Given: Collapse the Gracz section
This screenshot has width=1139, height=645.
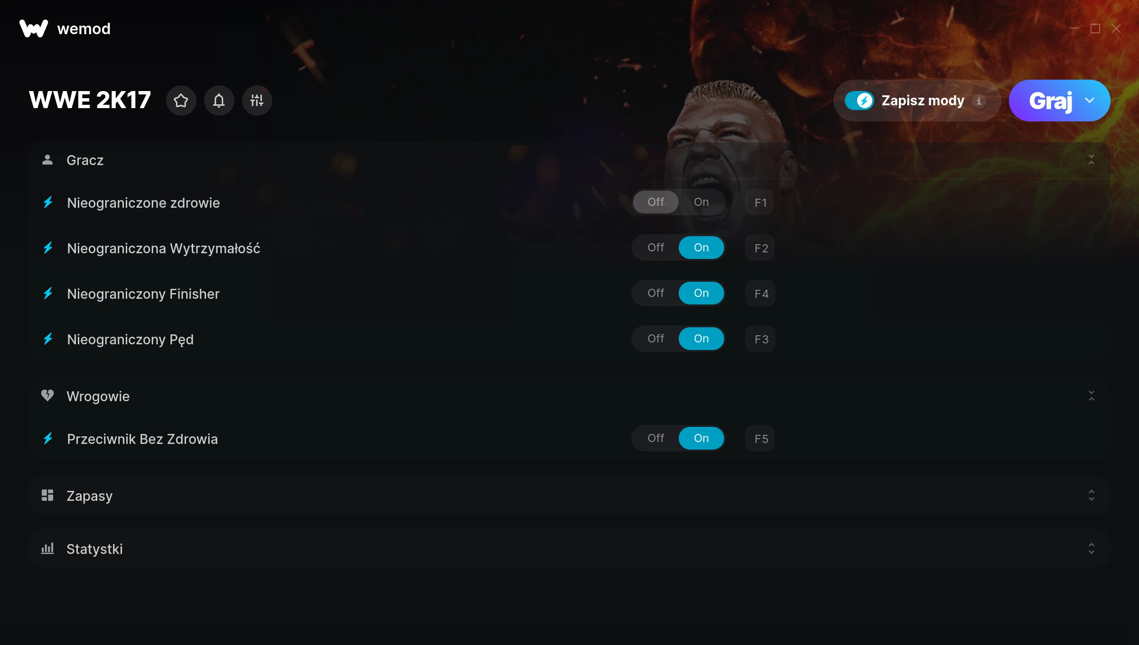Looking at the screenshot, I should click(1091, 160).
